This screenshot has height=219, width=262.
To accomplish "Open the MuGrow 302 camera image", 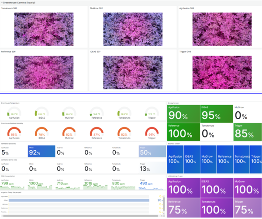I will point(132,28).
